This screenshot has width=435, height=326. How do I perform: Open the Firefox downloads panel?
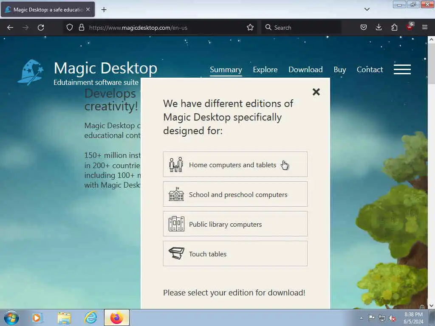point(379,28)
